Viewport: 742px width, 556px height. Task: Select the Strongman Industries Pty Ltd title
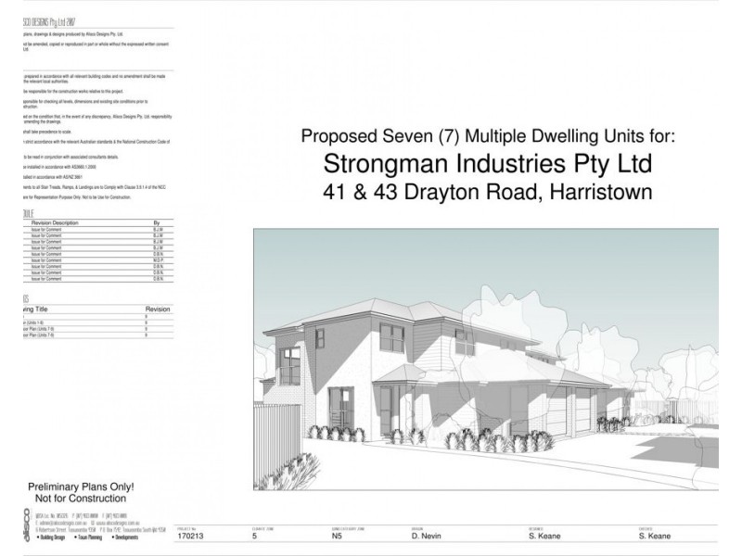[488, 164]
